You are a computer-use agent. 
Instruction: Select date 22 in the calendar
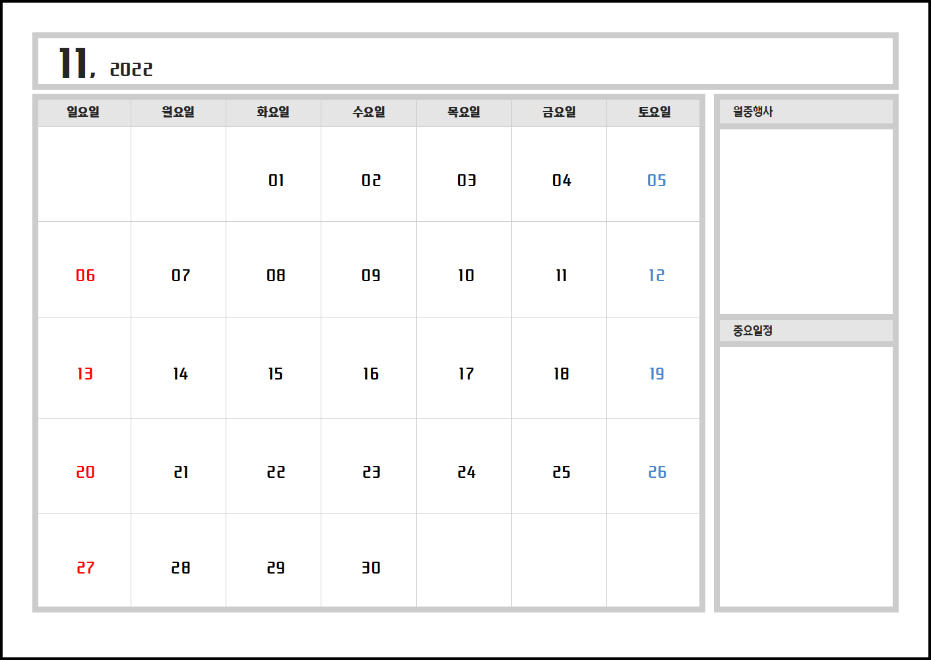point(276,472)
